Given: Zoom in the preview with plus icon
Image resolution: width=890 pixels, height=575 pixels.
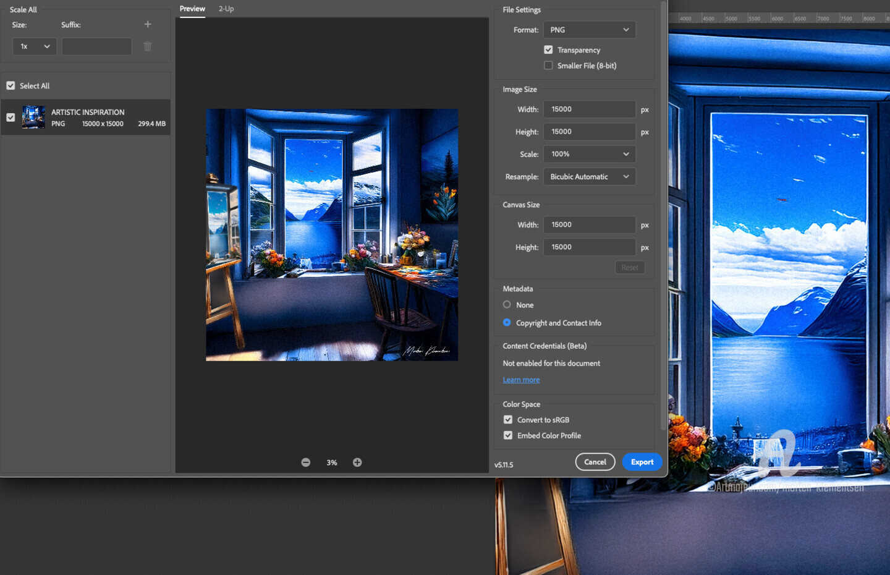Looking at the screenshot, I should pos(357,462).
